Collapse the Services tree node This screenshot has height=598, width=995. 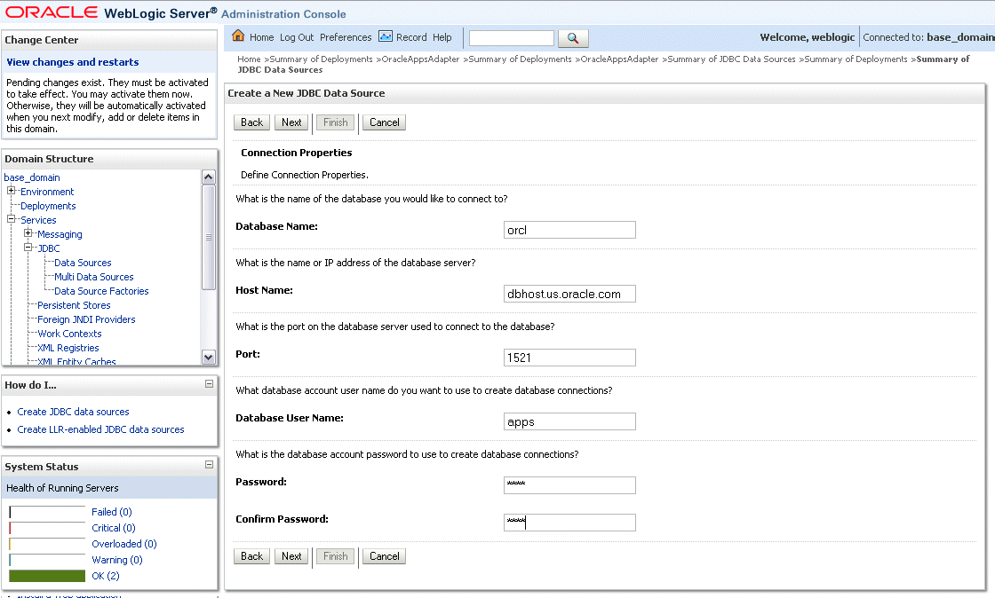point(11,219)
